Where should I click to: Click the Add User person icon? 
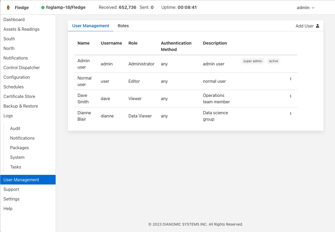coord(317,26)
